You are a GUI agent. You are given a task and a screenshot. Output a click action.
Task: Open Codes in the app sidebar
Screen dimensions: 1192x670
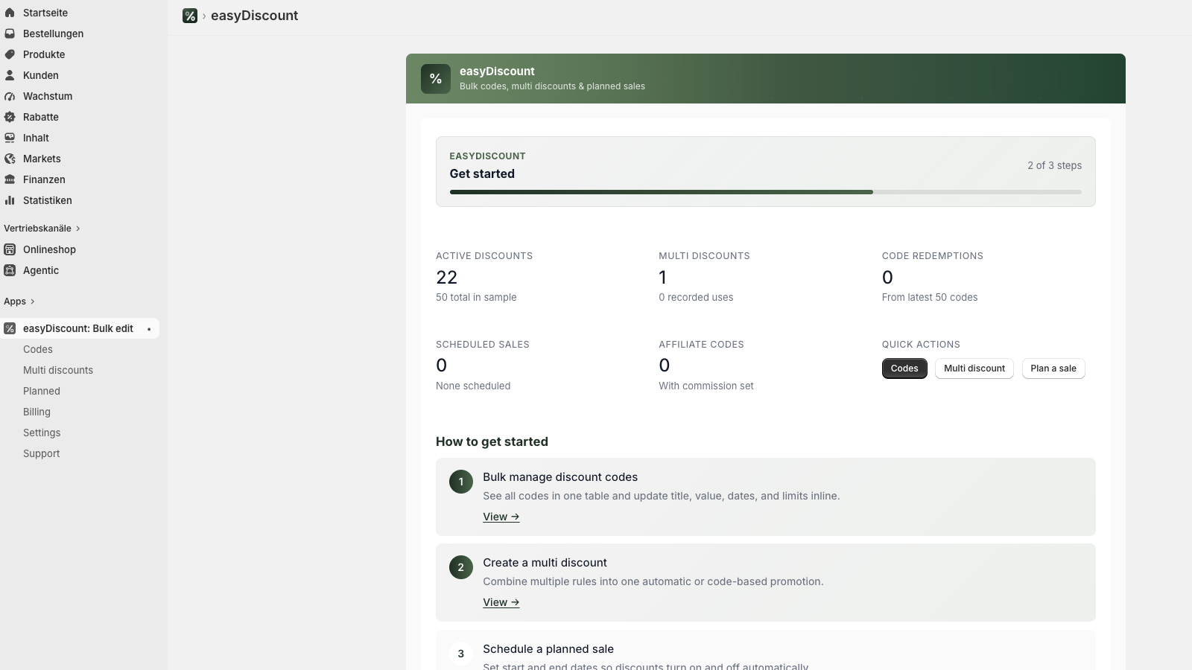(x=38, y=349)
